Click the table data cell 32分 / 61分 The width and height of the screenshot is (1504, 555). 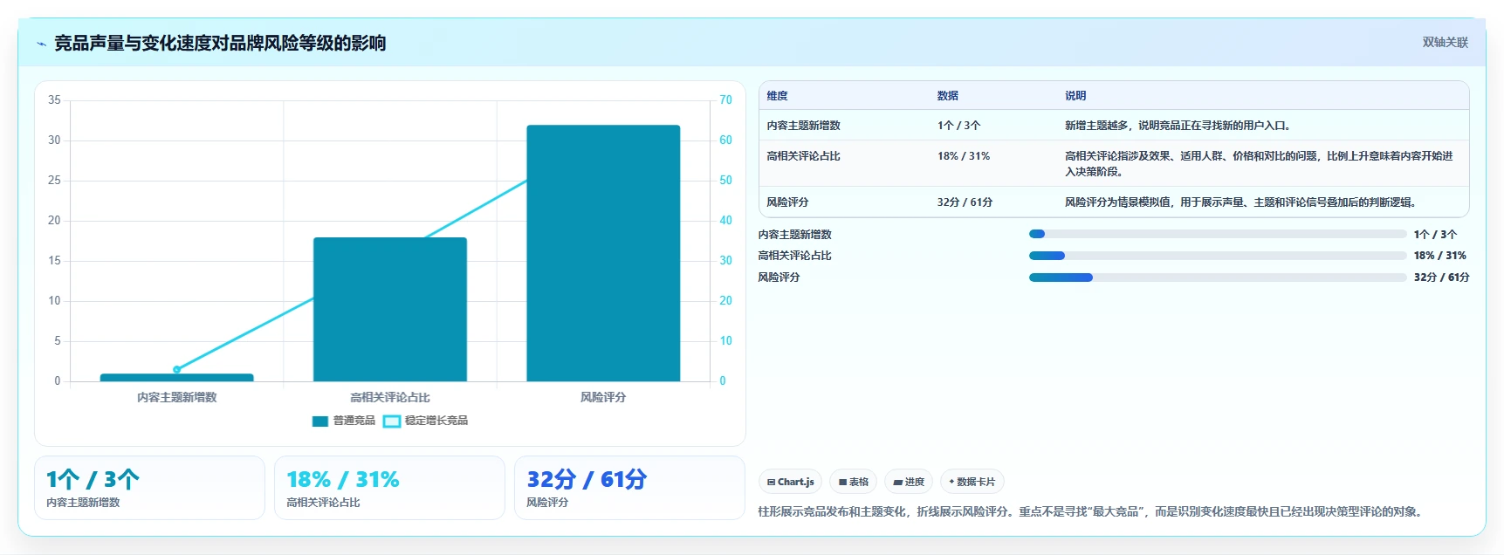point(965,202)
